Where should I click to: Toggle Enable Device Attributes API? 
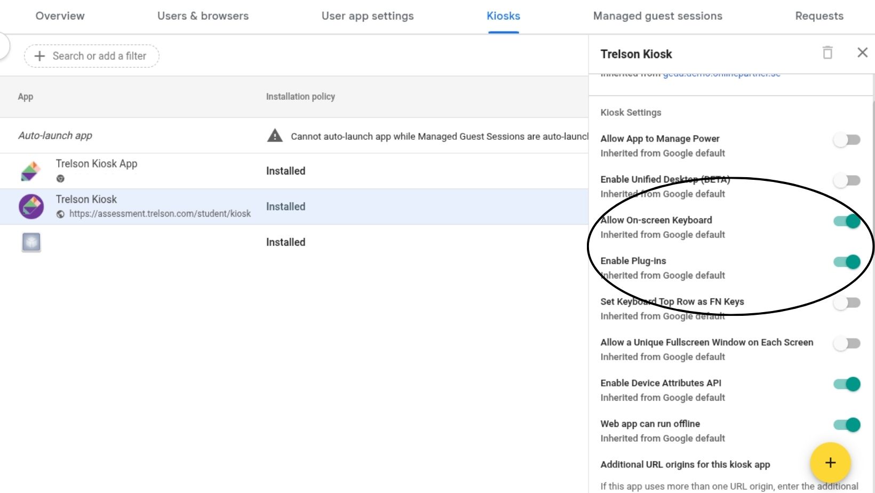[x=847, y=384]
